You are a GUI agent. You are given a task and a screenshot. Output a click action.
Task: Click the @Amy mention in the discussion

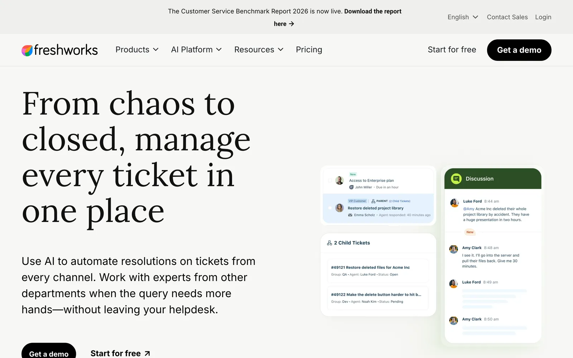[x=468, y=209]
